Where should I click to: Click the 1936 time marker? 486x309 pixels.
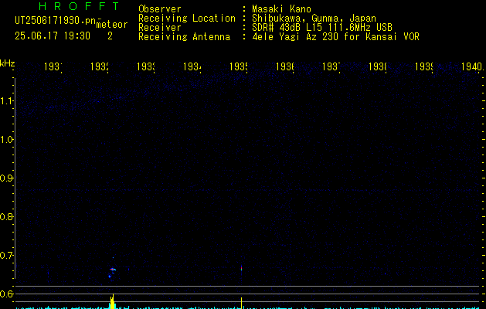tap(285, 66)
